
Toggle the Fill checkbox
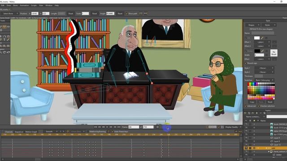(x=246, y=38)
